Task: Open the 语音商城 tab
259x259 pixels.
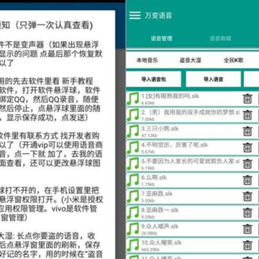Action: coord(220,38)
